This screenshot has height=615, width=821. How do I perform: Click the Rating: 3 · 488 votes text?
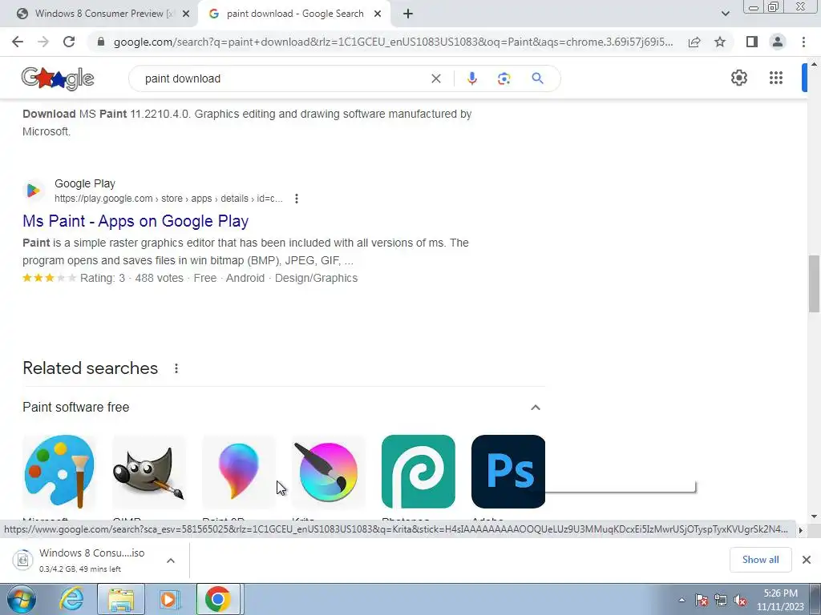pos(132,278)
